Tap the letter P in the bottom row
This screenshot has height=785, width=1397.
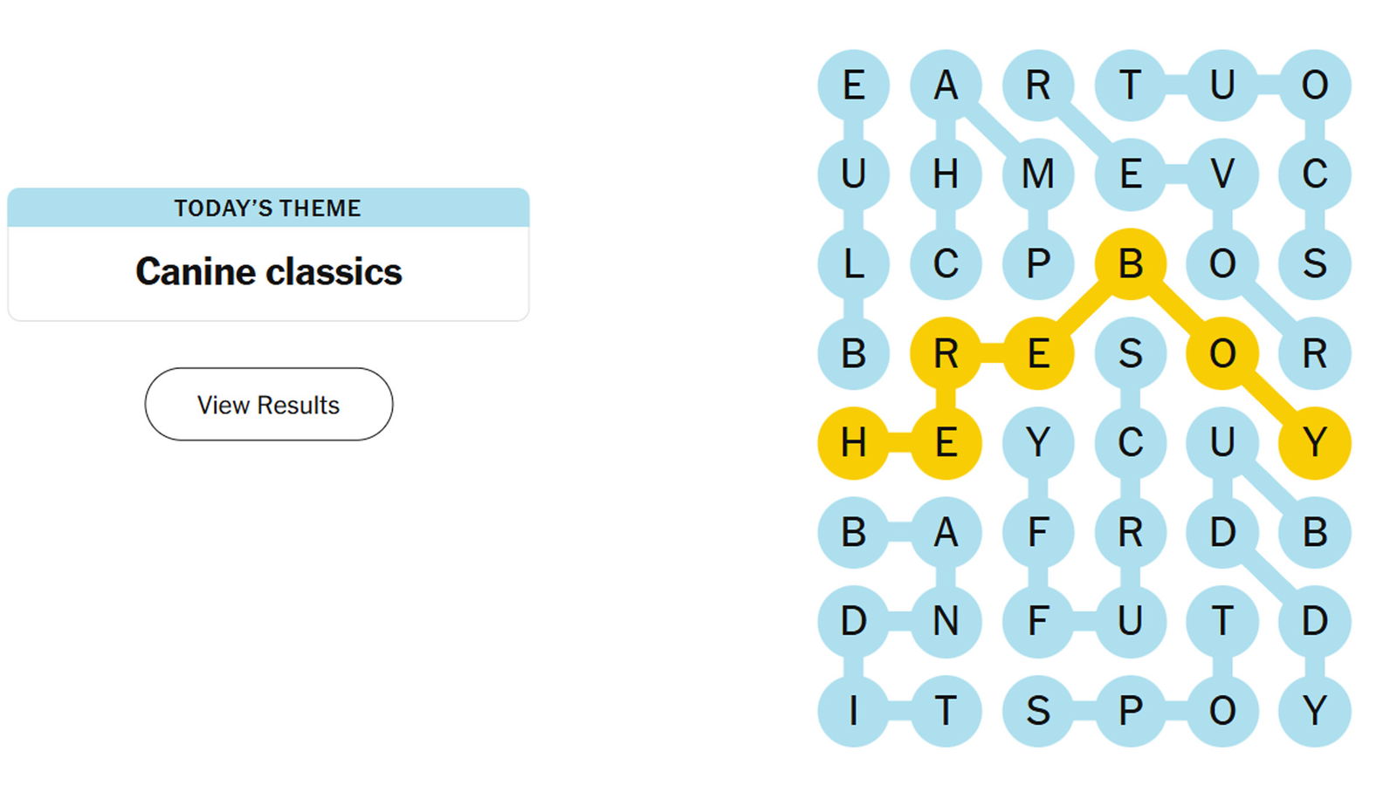(x=1130, y=711)
